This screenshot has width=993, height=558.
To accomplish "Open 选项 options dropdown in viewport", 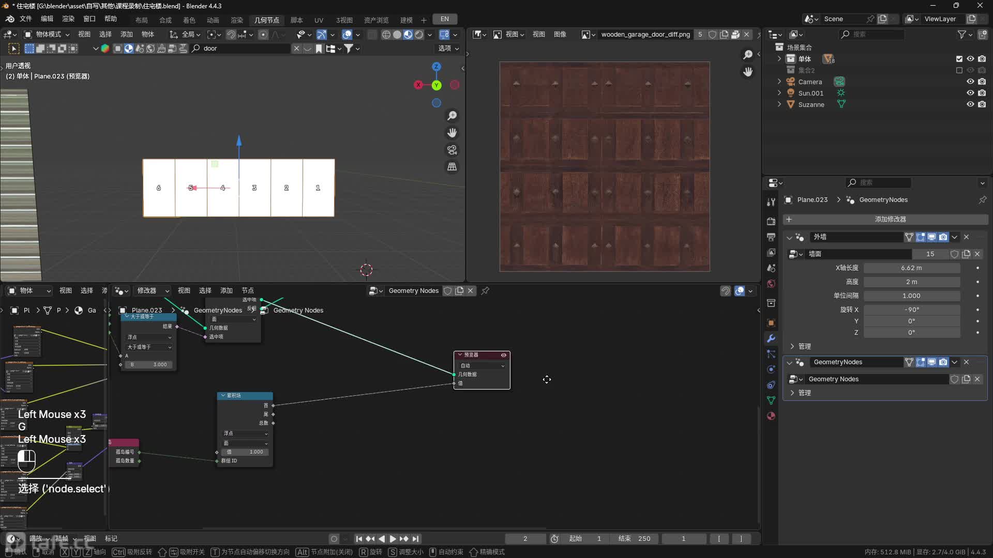I will (448, 49).
